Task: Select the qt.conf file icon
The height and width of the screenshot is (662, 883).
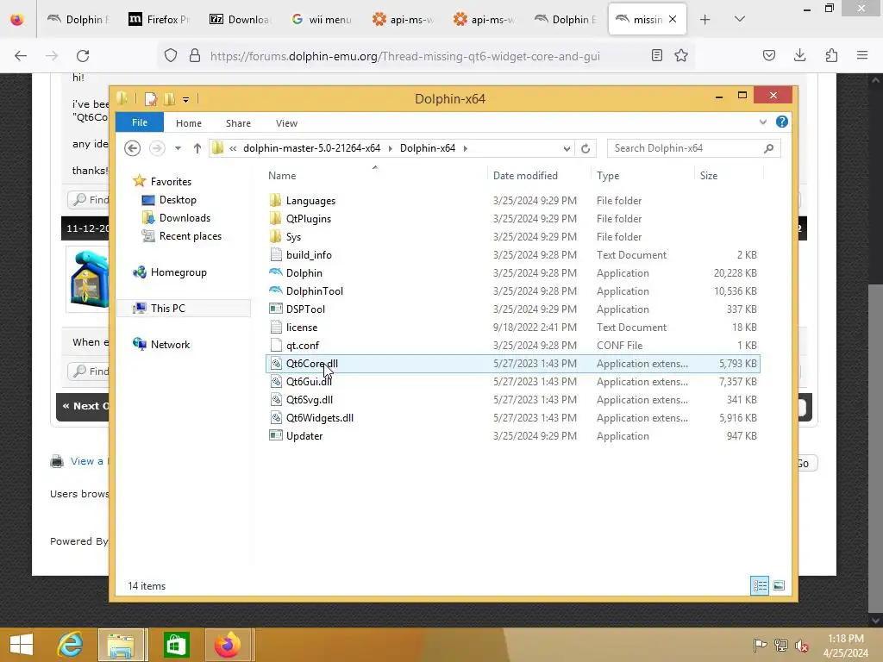Action: (275, 345)
